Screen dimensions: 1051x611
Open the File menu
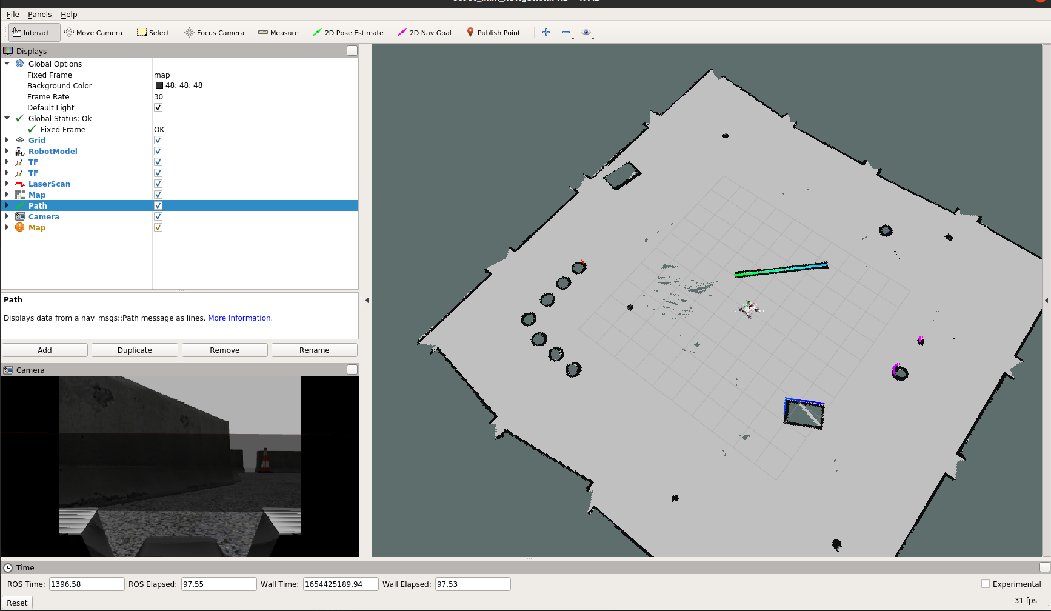click(13, 15)
